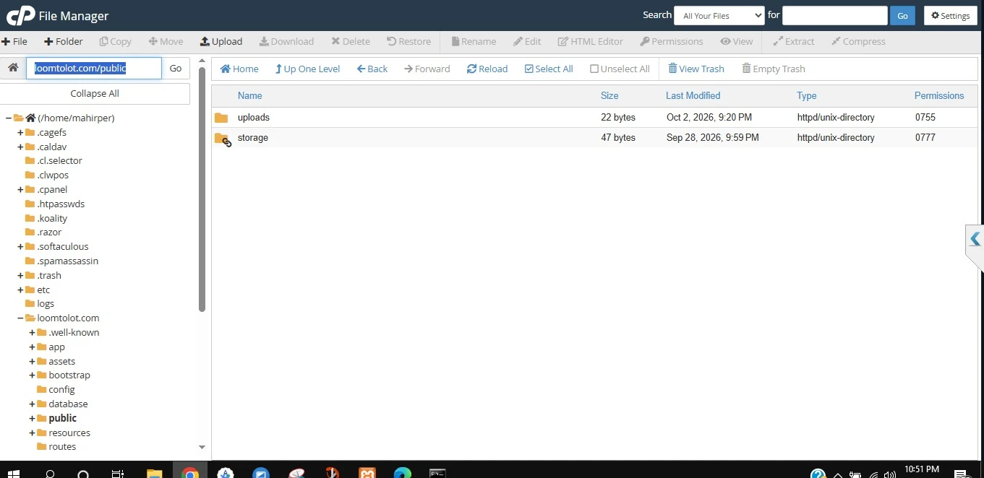
Task: Click the search Go button
Action: click(902, 15)
